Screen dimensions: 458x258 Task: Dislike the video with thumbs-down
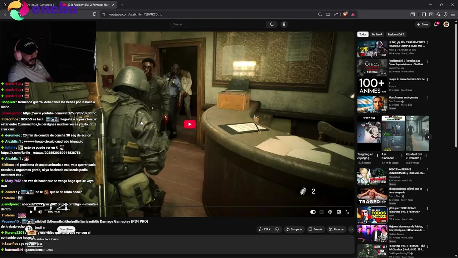coord(277,229)
